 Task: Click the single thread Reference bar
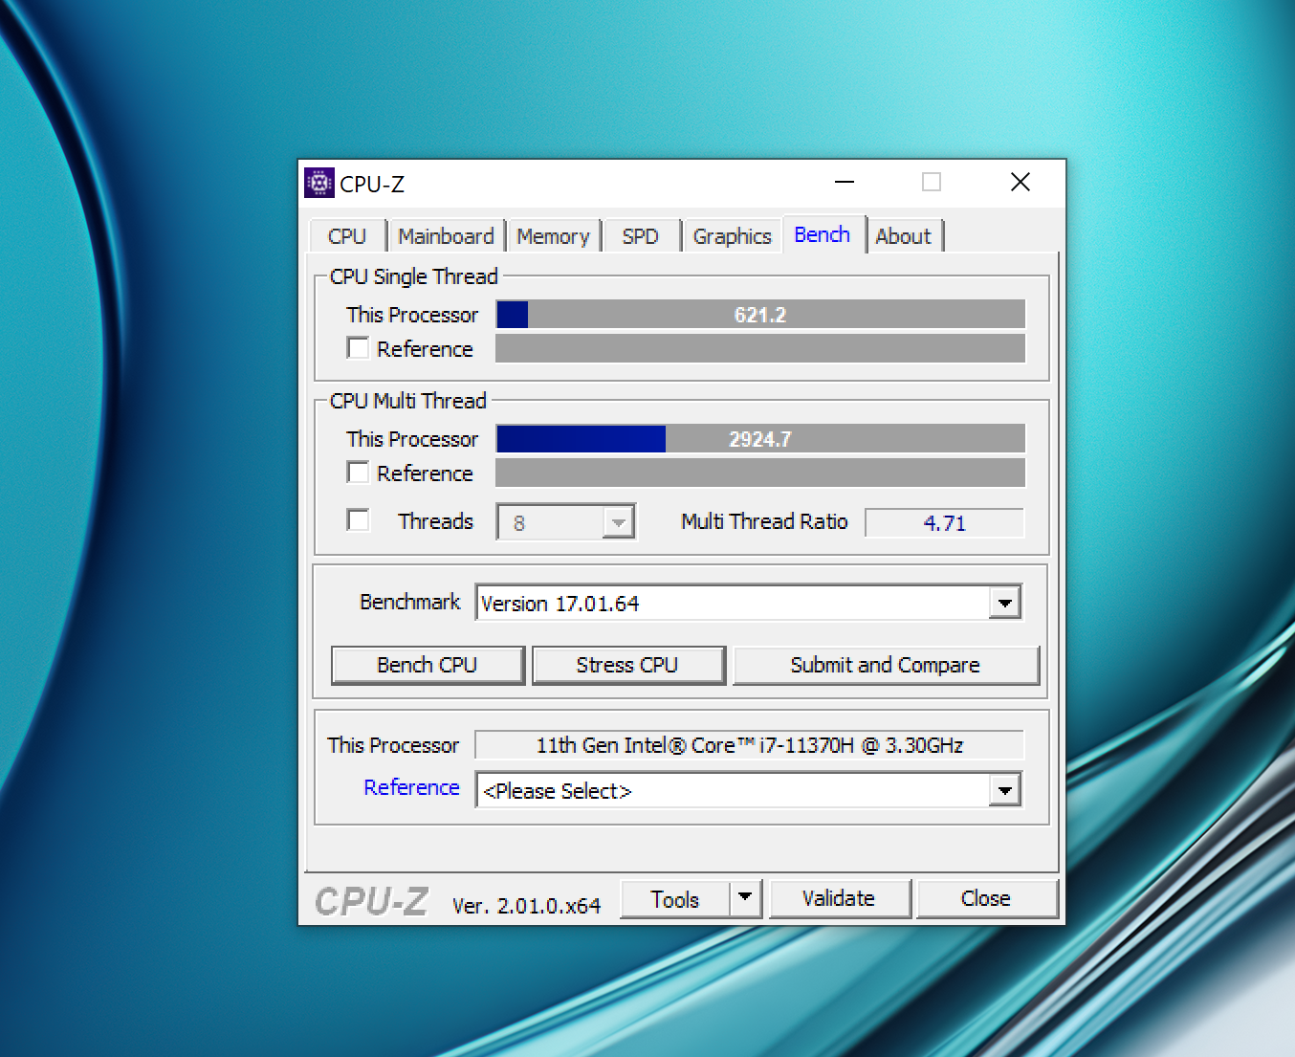760,348
